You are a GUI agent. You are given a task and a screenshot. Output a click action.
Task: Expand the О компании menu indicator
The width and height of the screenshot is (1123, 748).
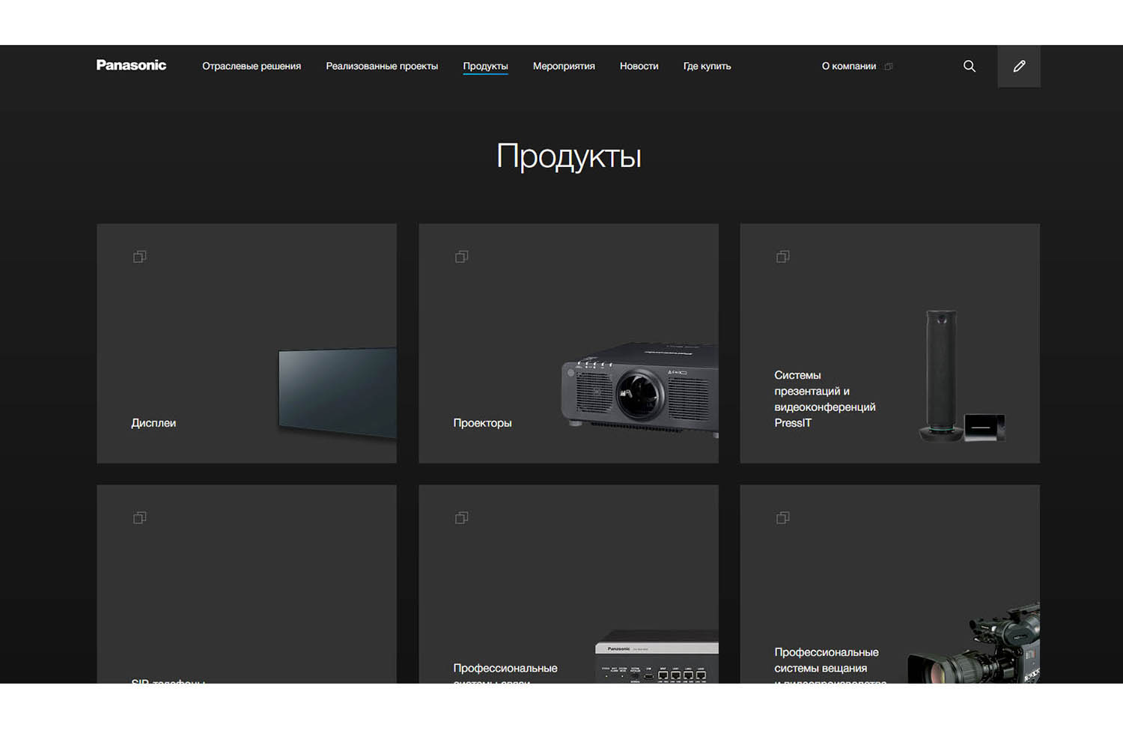[889, 67]
